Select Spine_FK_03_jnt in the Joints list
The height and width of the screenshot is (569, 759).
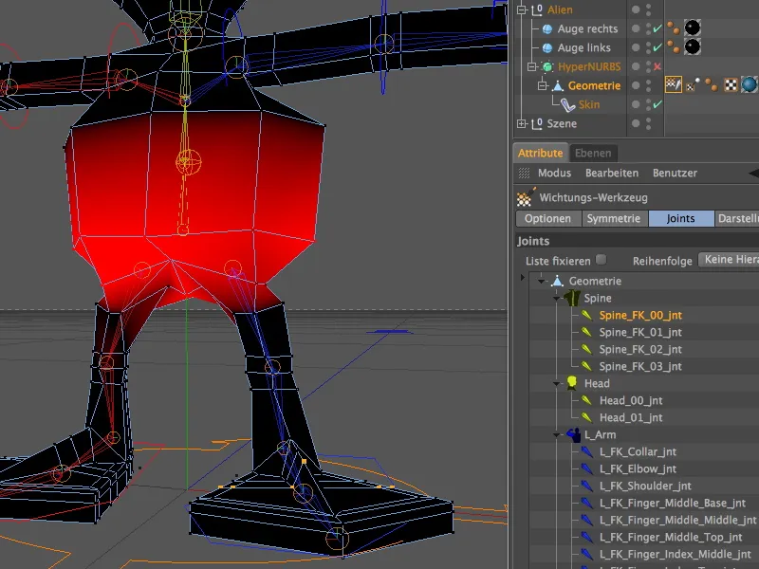click(x=640, y=366)
